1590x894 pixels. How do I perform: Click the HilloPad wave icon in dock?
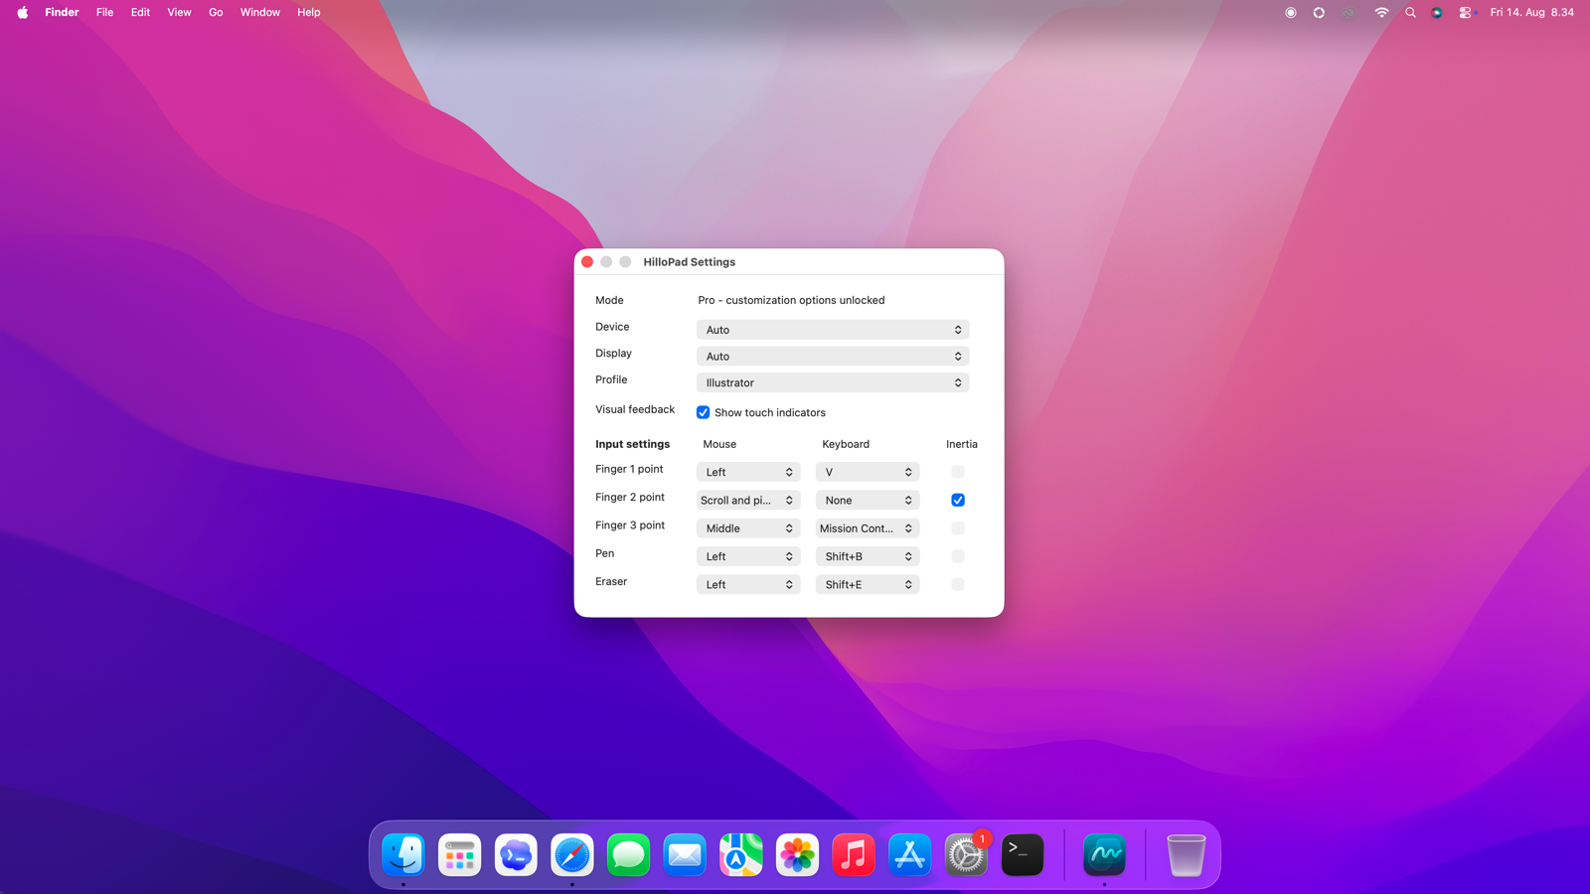[x=1104, y=855]
